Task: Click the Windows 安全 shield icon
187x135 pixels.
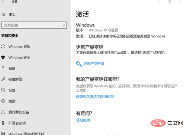Action: click(x=3, y=57)
